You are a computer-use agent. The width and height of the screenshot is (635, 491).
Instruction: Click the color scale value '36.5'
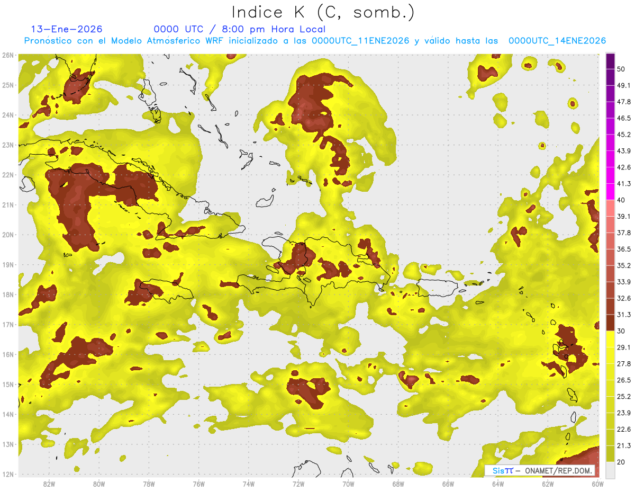[x=624, y=249]
